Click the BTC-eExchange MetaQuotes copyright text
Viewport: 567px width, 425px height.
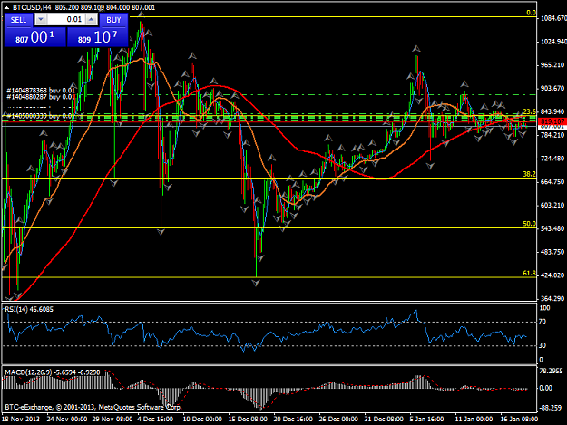93,407
